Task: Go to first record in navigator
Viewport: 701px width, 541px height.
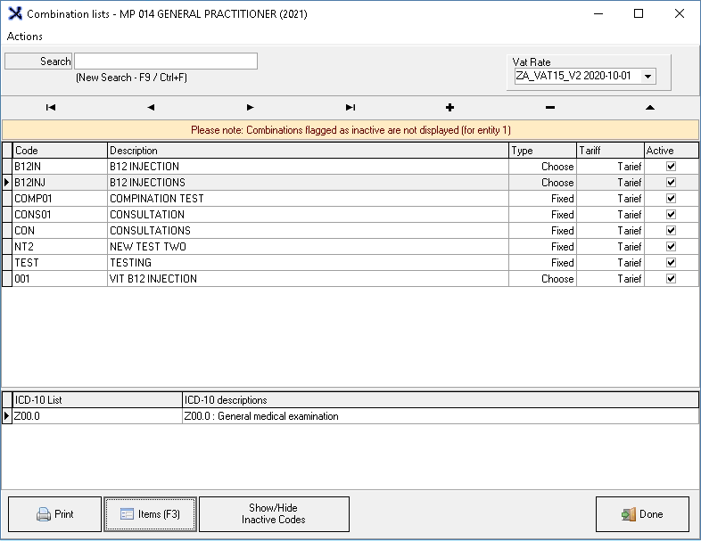Action: pos(51,107)
